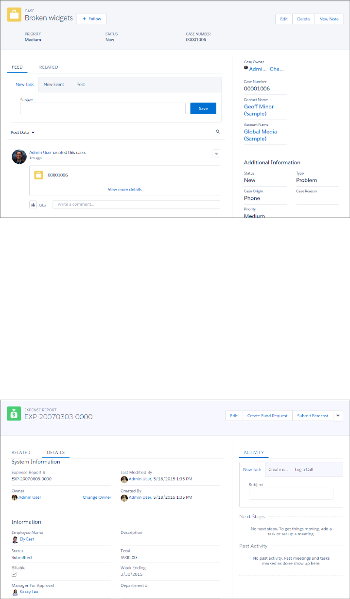
Task: Click the Ely East avatar icon
Action: [x=15, y=539]
